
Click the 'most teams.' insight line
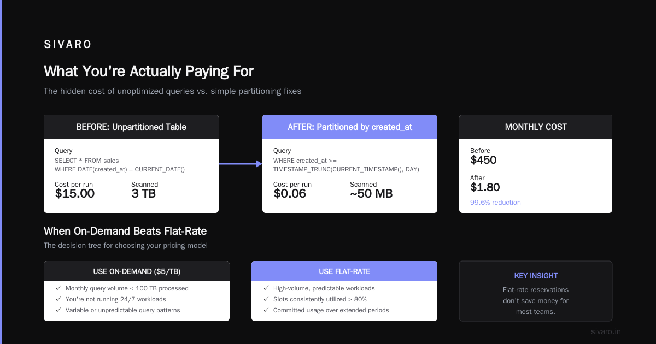(x=536, y=312)
